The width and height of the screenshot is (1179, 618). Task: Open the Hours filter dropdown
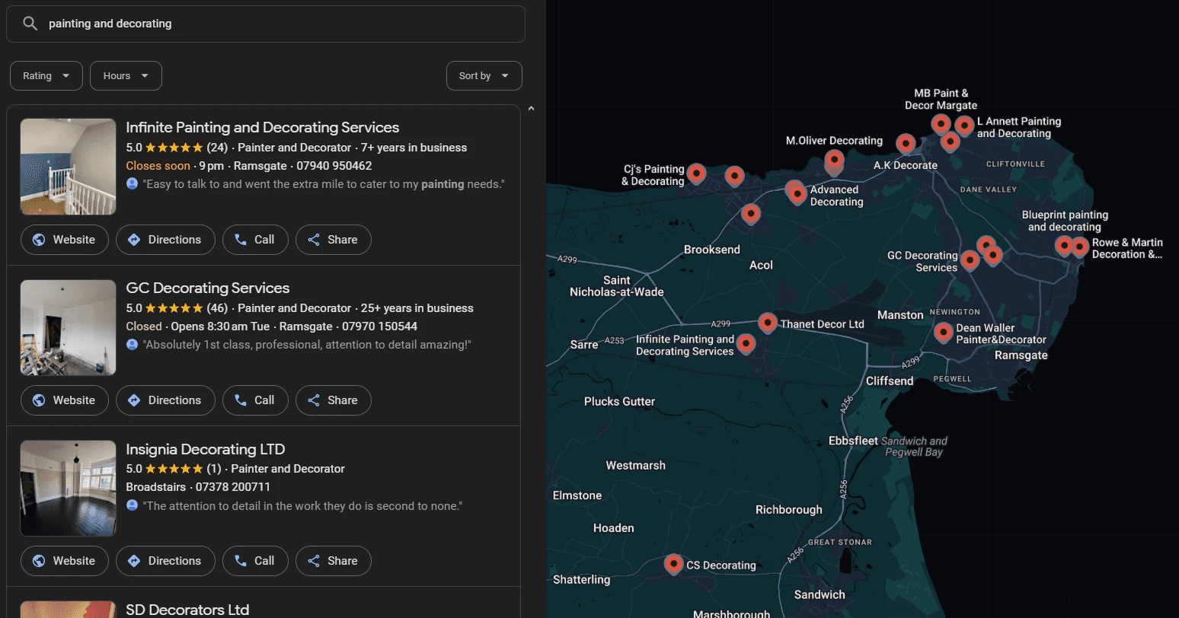(x=126, y=76)
